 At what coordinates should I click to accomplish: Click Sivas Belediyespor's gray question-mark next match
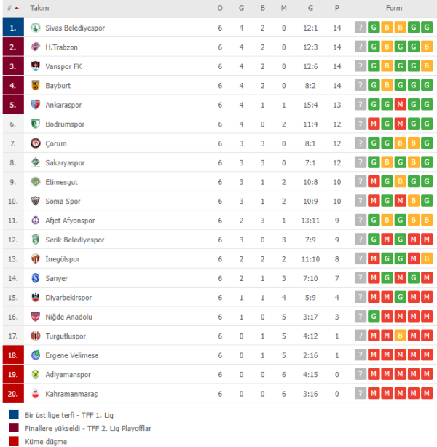(361, 28)
